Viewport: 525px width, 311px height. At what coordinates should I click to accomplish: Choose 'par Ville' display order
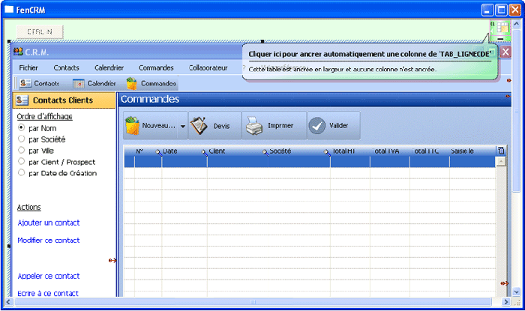coord(22,151)
